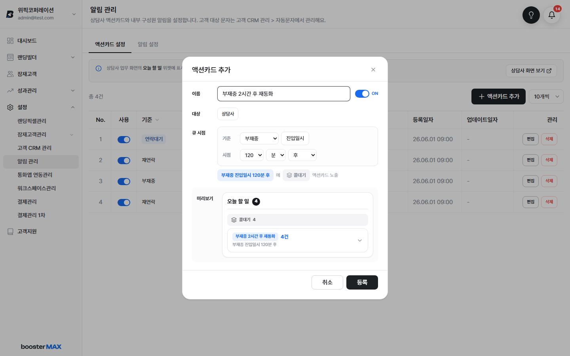Expand the workspace account switcher chevron

74,14
